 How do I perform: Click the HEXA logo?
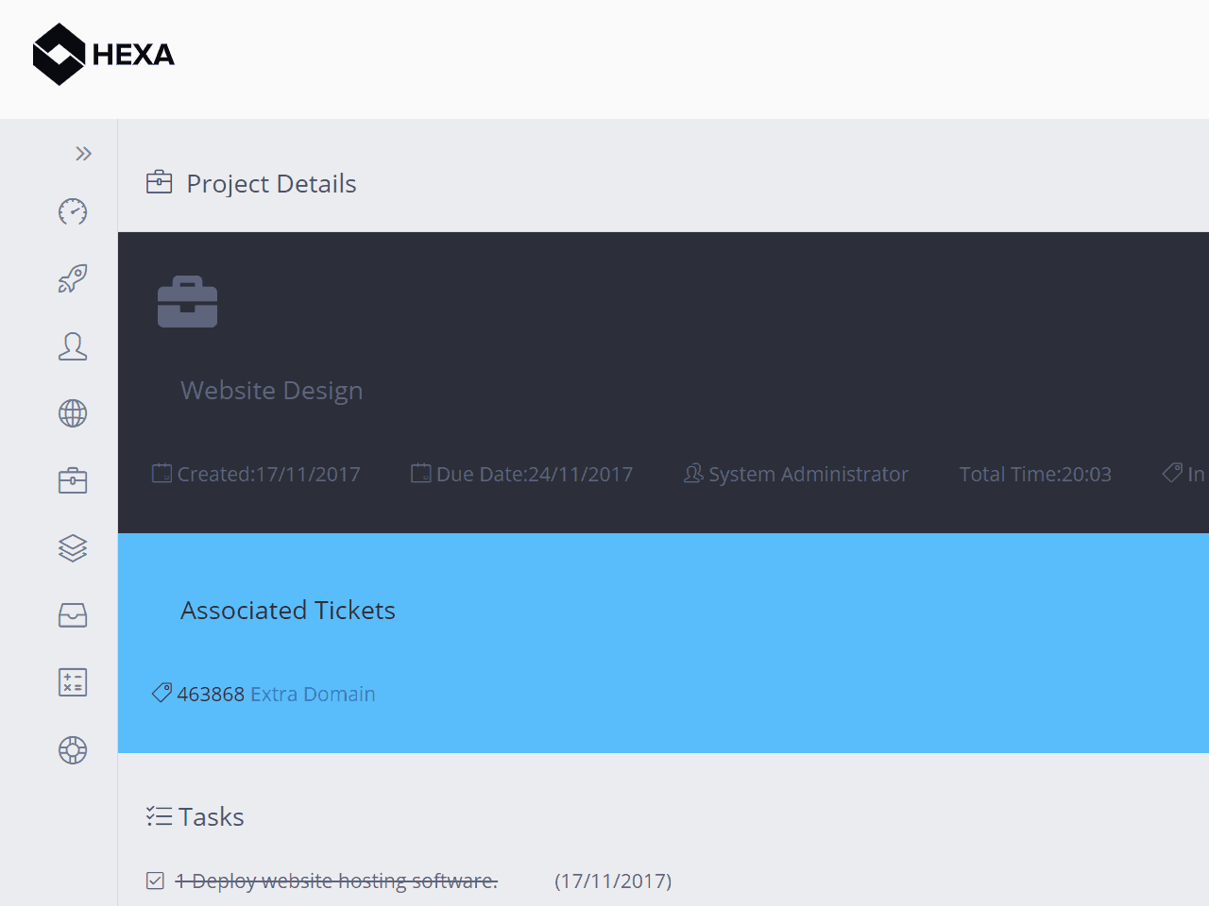click(x=104, y=55)
